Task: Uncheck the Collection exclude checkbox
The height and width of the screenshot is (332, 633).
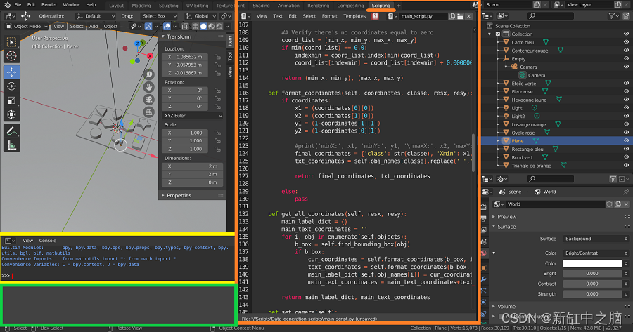Action: [498, 34]
